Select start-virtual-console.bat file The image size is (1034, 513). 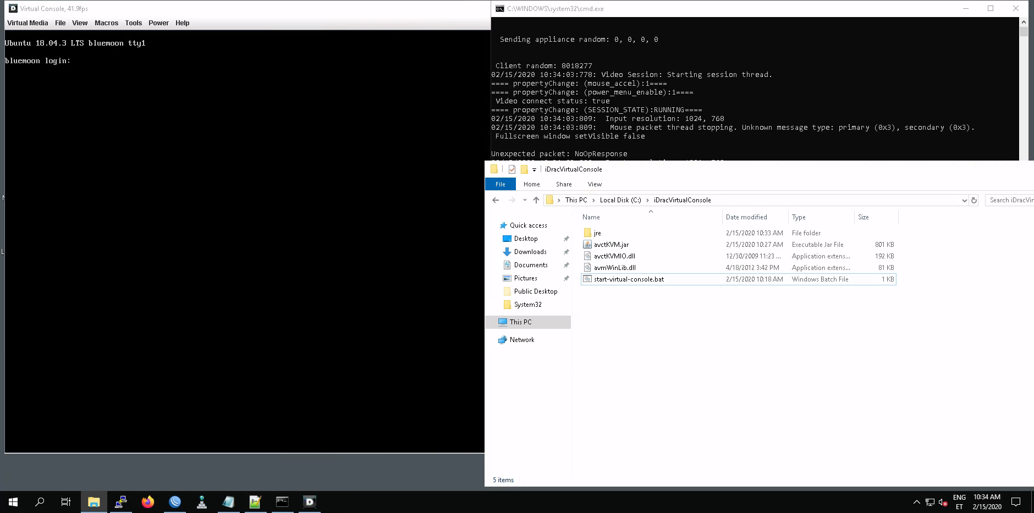point(739,279)
